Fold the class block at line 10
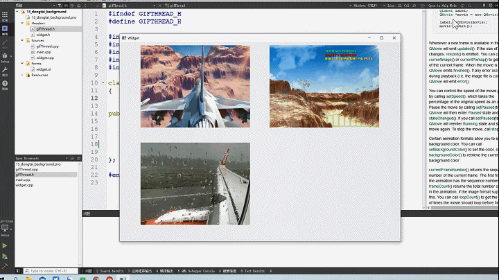This screenshot has width=499, height=280. click(103, 82)
